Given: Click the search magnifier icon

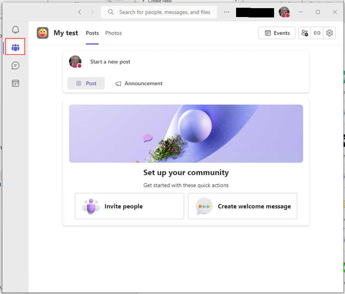Looking at the screenshot, I should (x=111, y=12).
